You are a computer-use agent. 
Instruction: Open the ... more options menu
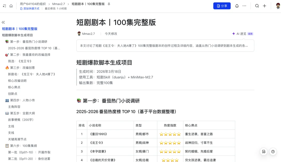tap(244, 5)
